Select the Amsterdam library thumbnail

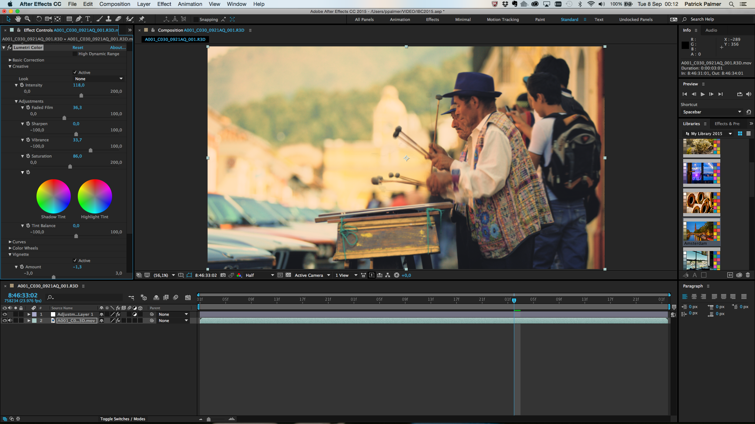tap(702, 232)
